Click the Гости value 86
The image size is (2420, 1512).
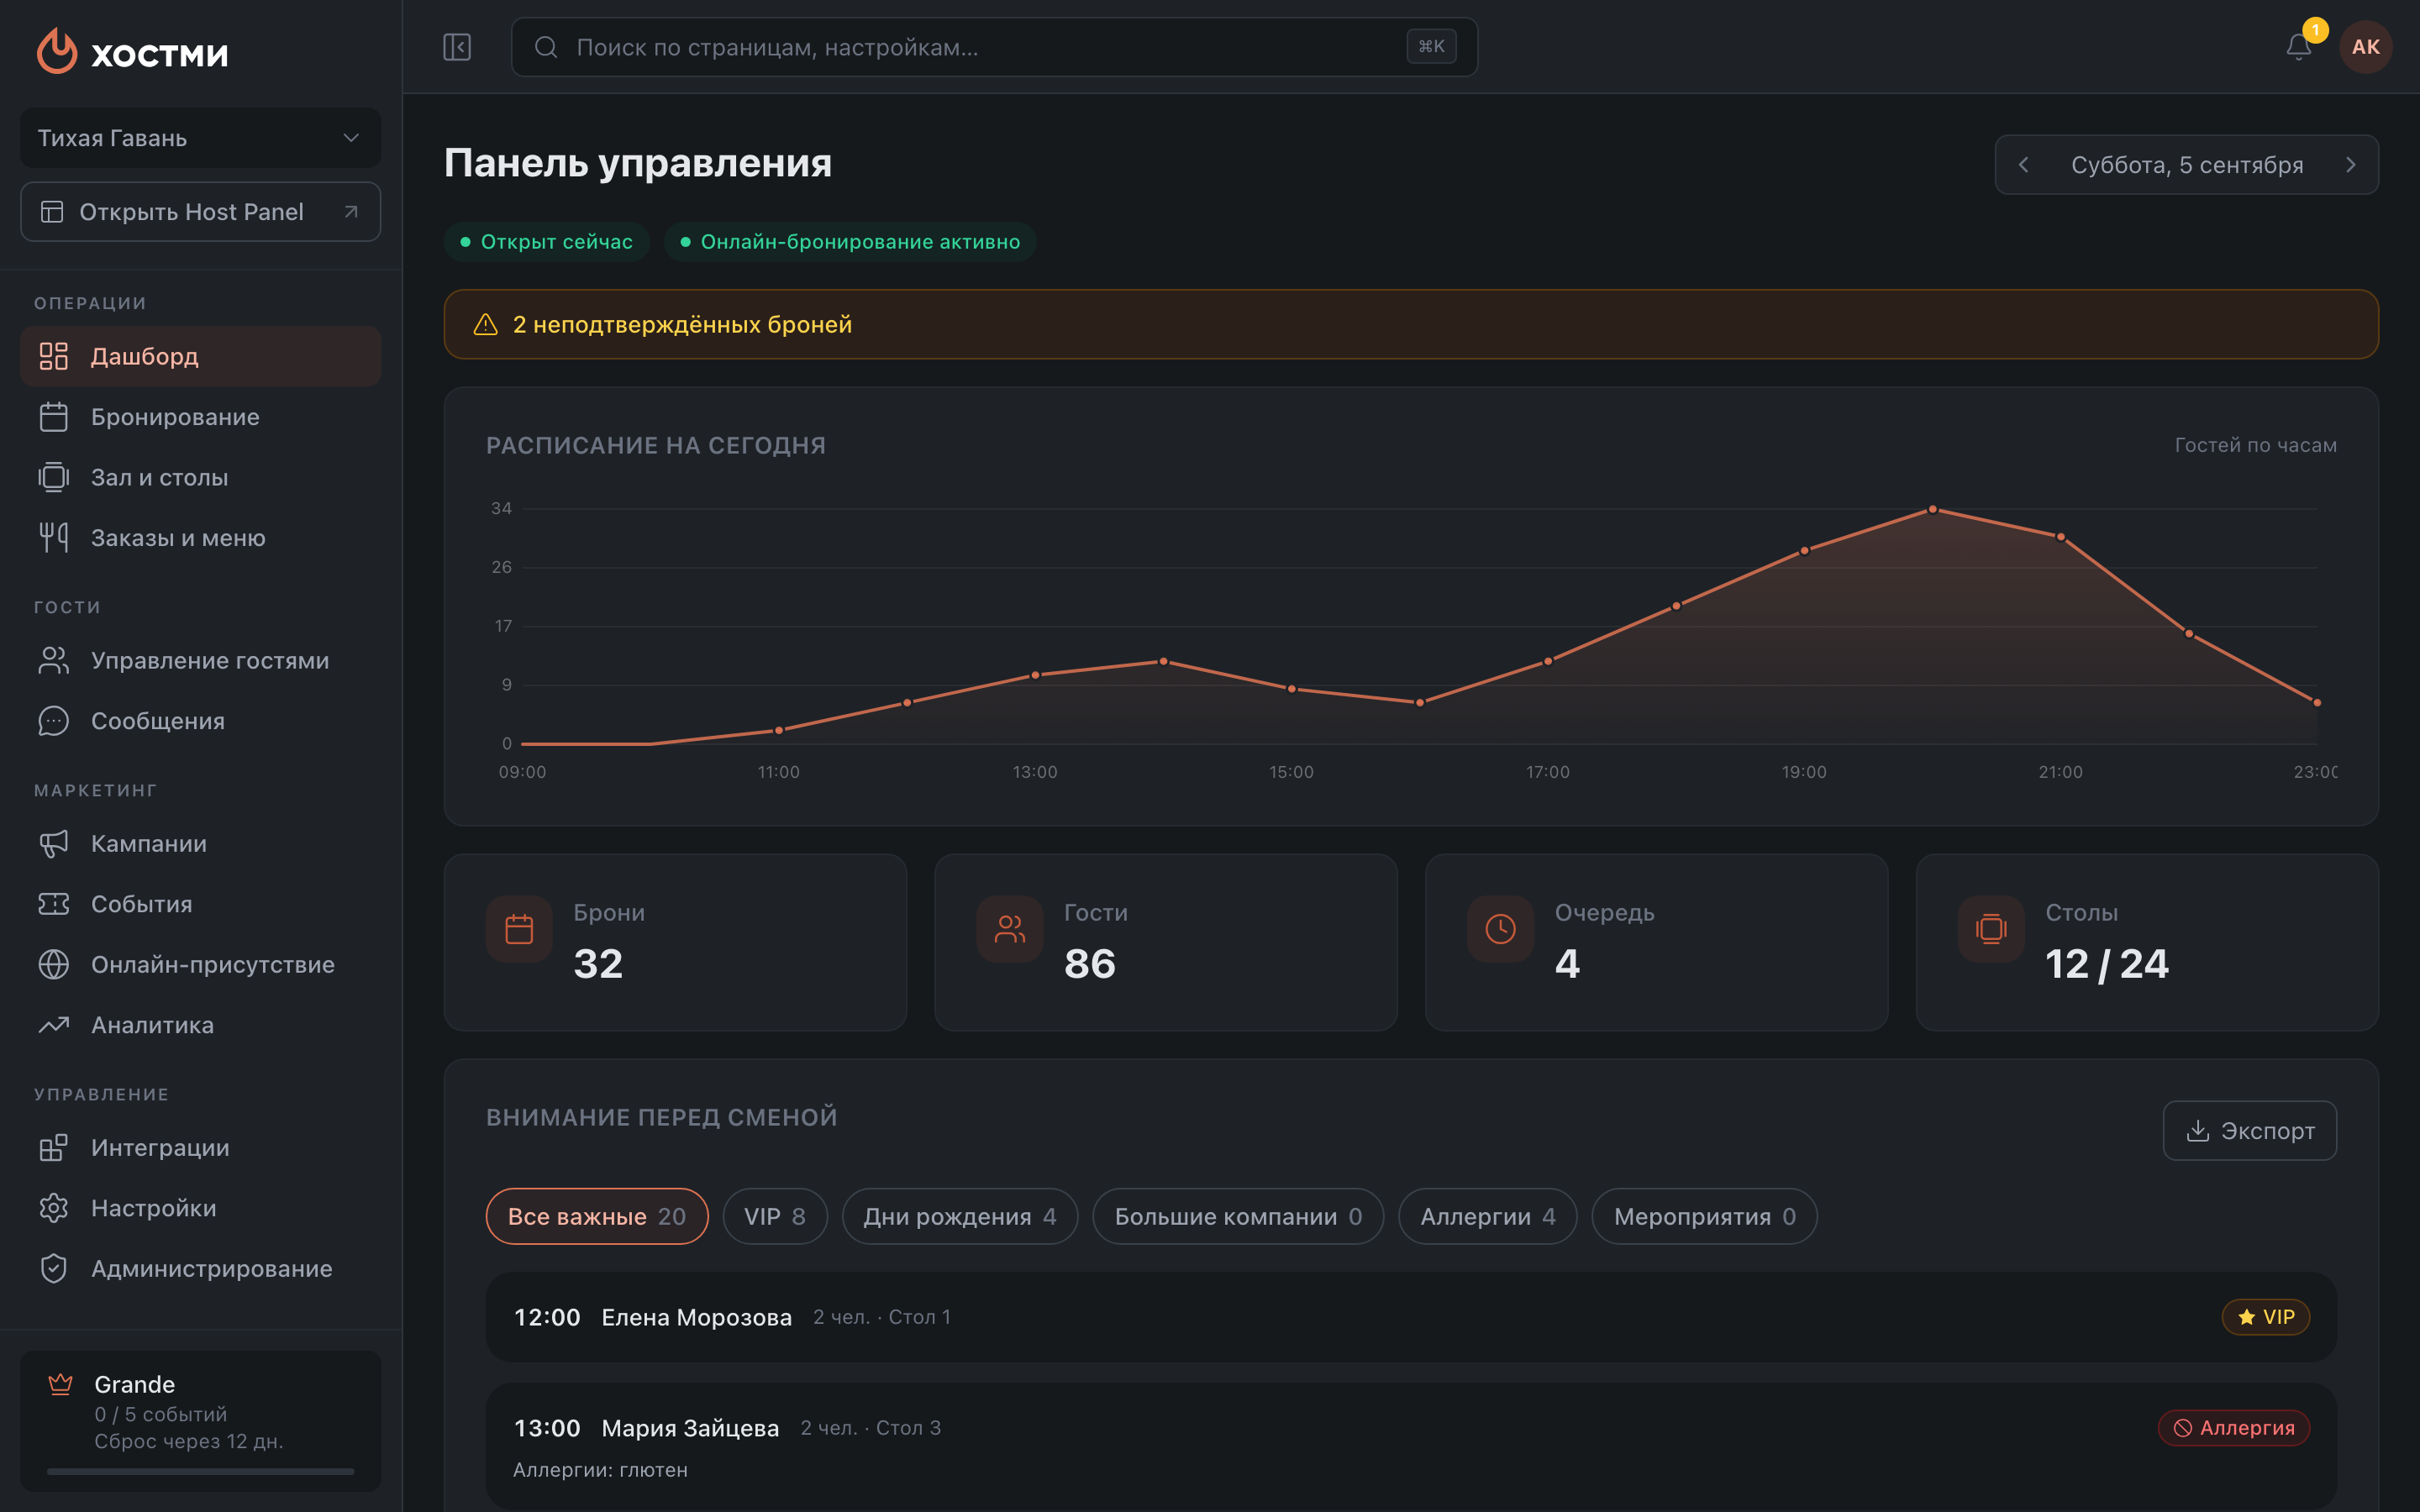1090,964
